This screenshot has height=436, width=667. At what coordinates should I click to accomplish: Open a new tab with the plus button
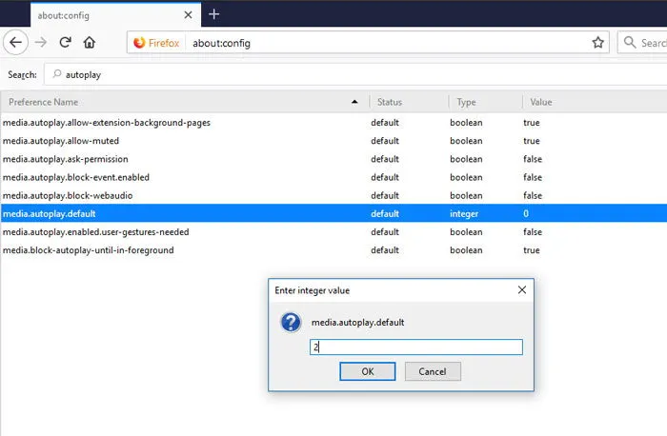(214, 14)
